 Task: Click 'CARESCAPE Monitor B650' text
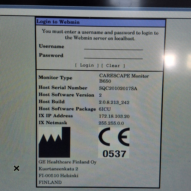point(124,78)
